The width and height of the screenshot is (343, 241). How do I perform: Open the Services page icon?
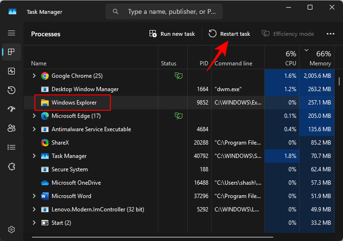11,166
